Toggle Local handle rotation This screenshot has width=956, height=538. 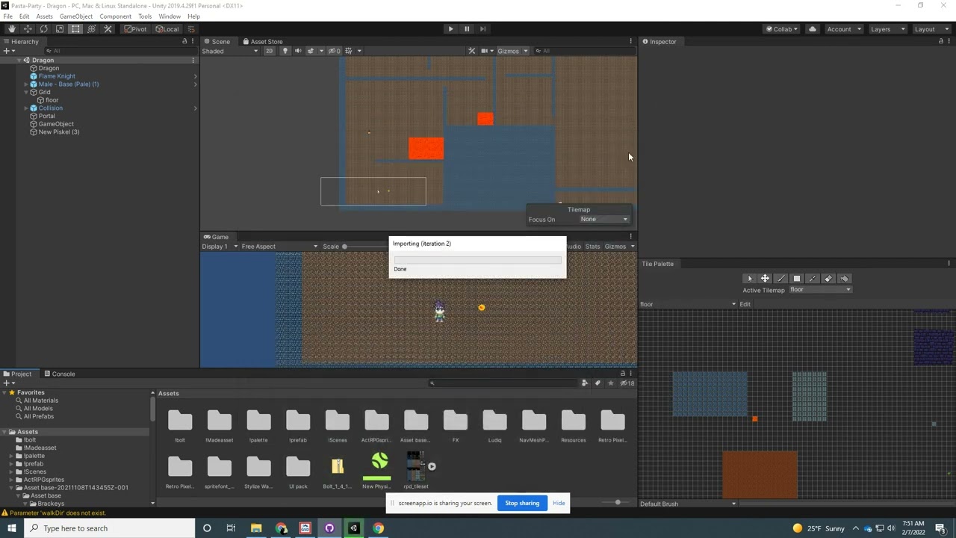click(167, 29)
